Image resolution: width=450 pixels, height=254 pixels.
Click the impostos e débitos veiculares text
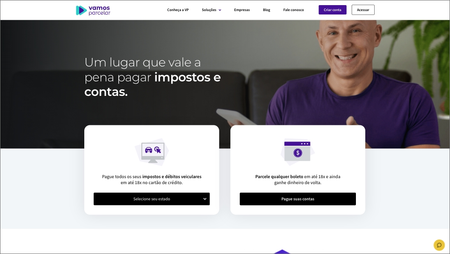[172, 176]
